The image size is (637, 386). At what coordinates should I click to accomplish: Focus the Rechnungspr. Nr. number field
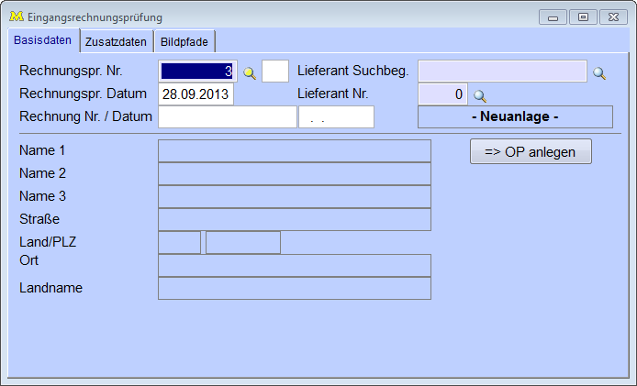[x=196, y=72]
